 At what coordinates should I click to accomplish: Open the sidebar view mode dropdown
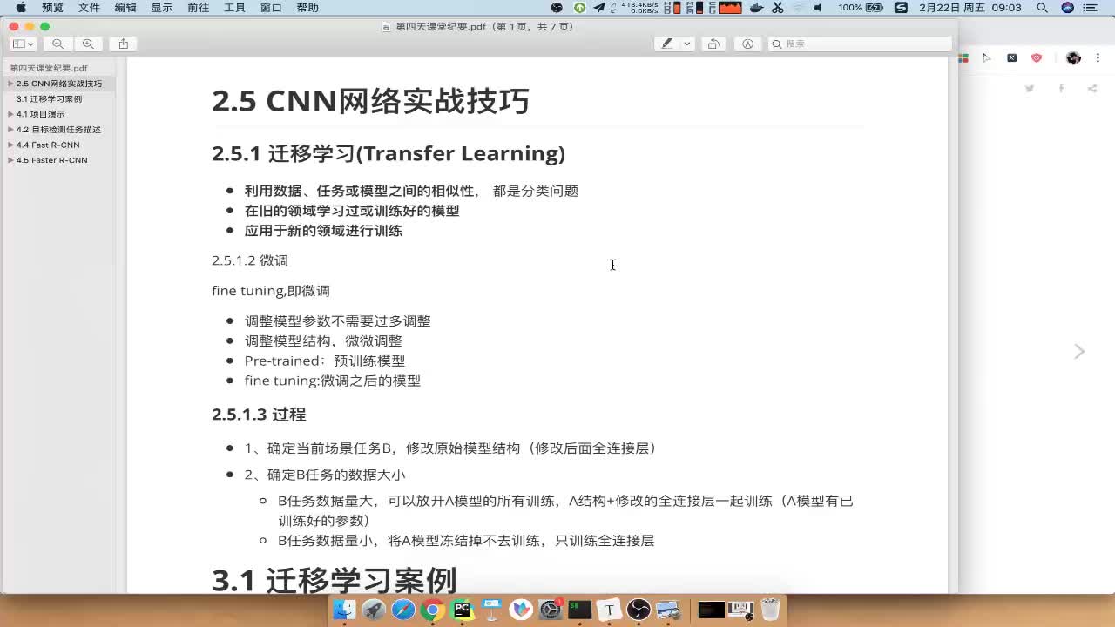[24, 44]
